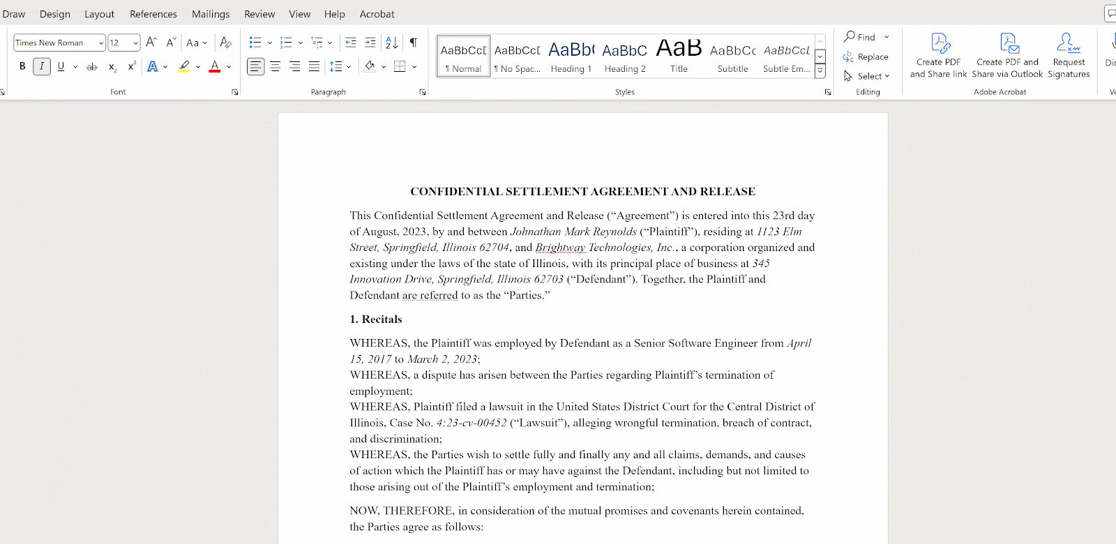The height and width of the screenshot is (544, 1116).
Task: Apply No Spacing style
Action: [x=518, y=56]
